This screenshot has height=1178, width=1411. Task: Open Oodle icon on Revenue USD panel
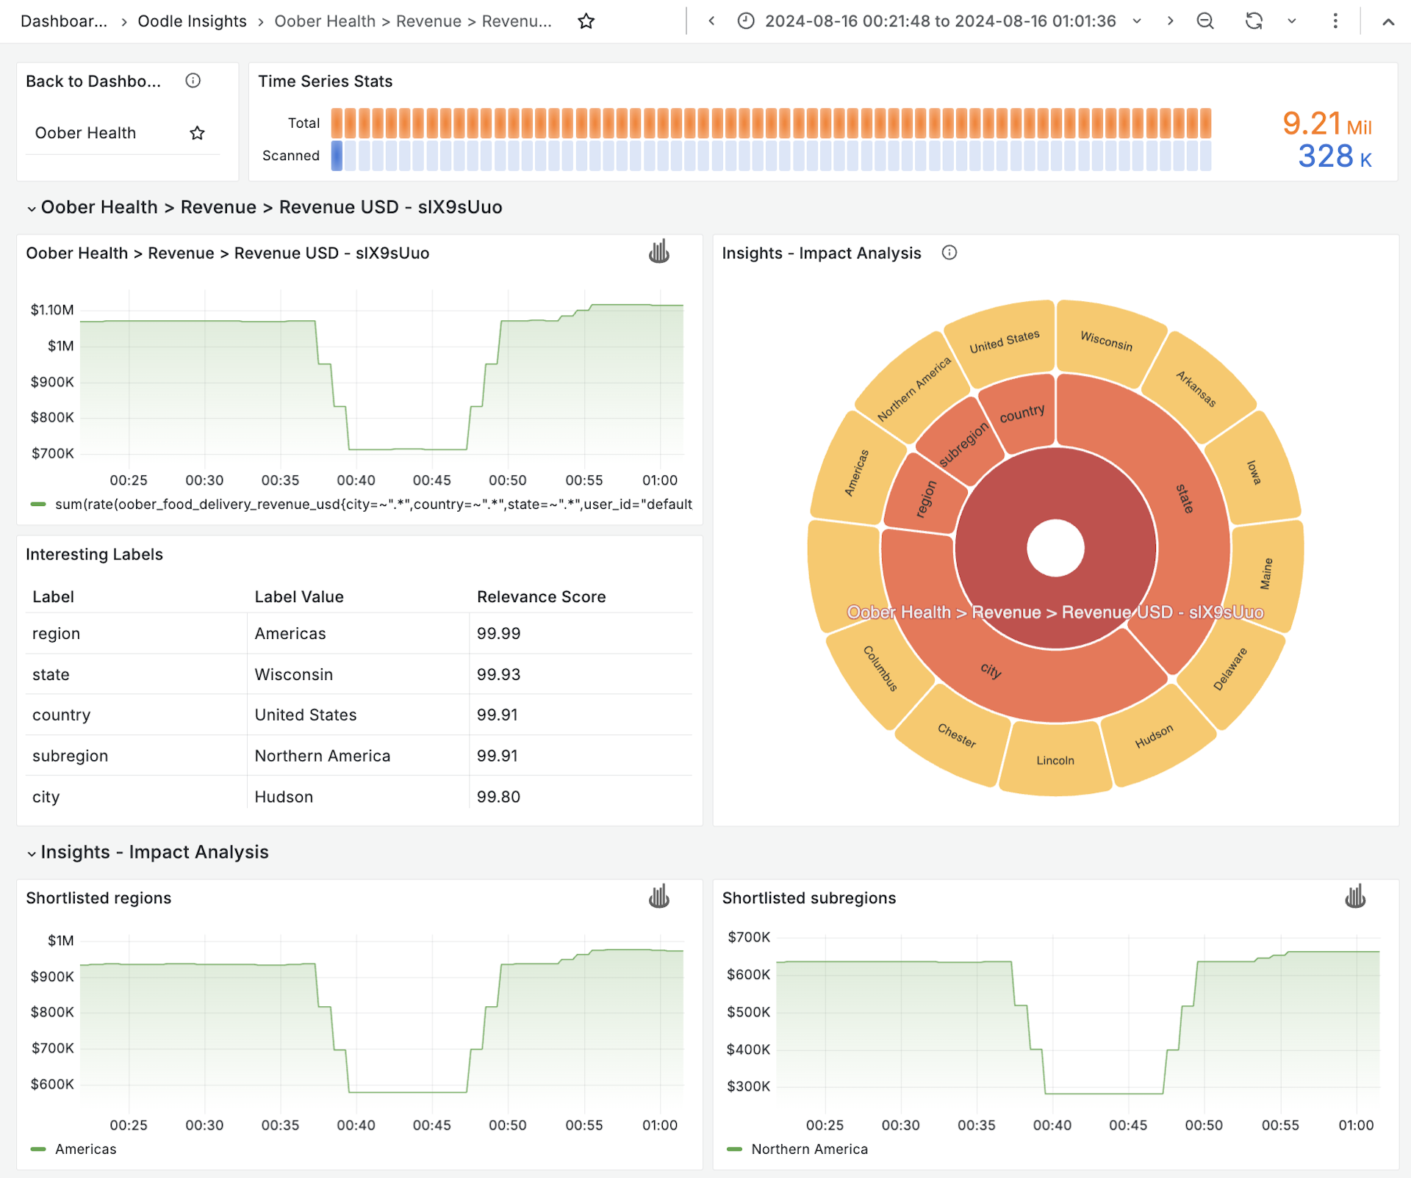click(x=658, y=252)
